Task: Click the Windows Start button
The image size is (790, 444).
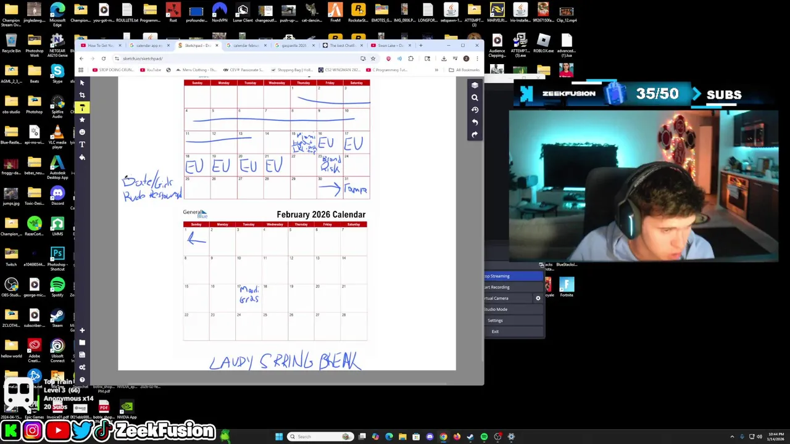Action: pos(279,437)
